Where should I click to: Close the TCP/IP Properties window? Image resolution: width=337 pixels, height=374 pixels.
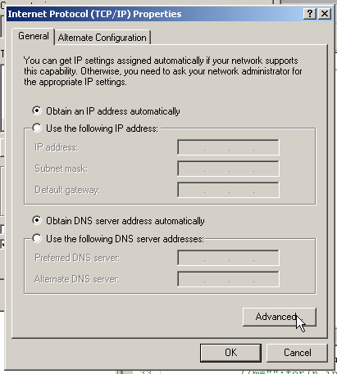pos(325,14)
